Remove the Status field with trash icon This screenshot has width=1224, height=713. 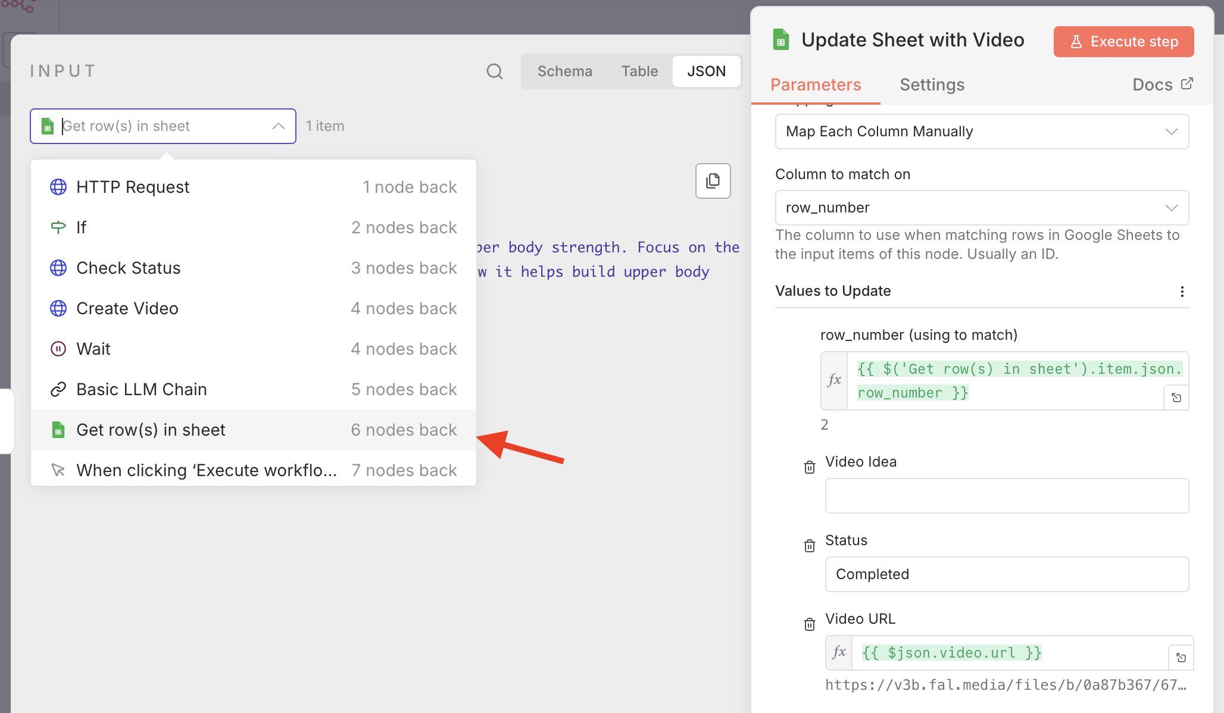click(x=809, y=545)
